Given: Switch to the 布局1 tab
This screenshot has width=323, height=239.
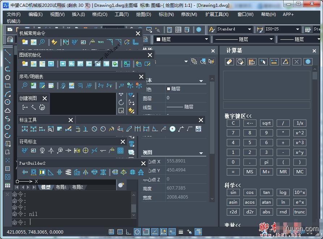Looking at the screenshot, I should (61, 187).
